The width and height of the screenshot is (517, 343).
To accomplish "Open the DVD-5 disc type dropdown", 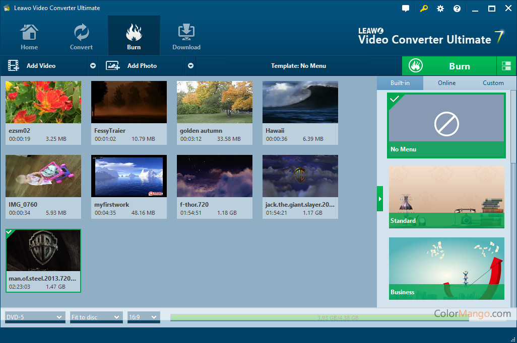I will point(35,317).
